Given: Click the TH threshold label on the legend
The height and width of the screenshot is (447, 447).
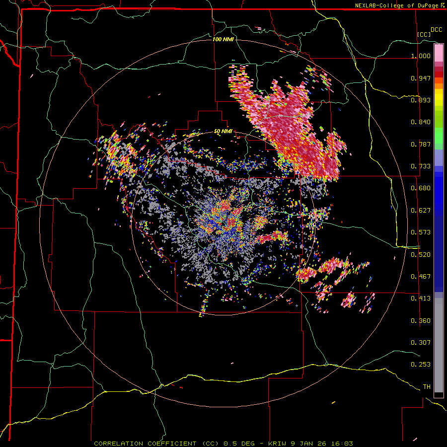Looking at the screenshot, I should click(x=427, y=387).
